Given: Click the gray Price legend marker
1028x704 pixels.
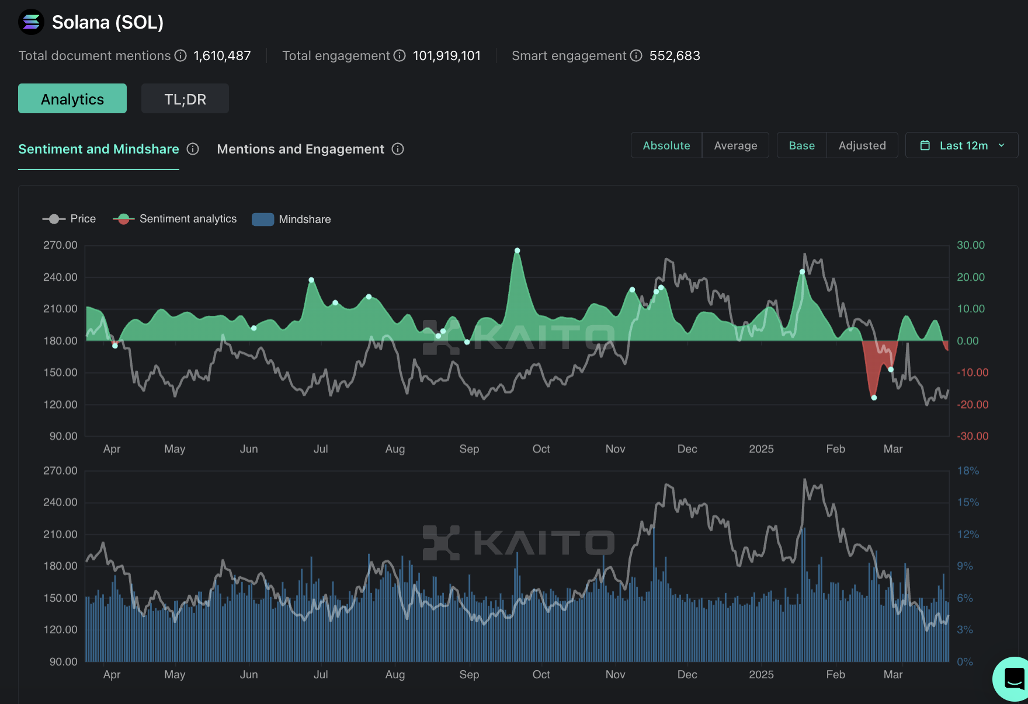Looking at the screenshot, I should point(54,219).
